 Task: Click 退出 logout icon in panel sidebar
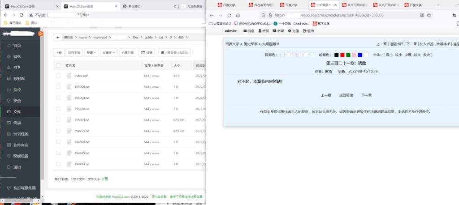point(9,167)
